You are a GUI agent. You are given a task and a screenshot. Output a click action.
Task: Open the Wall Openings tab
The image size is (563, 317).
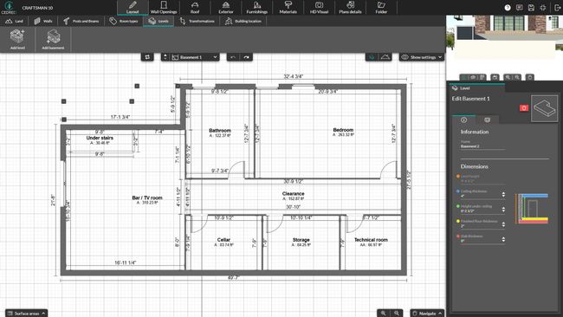164,8
